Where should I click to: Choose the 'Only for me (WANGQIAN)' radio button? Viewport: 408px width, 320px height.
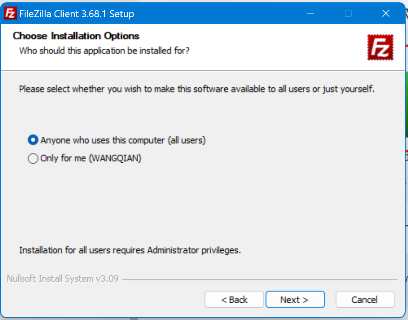click(x=33, y=158)
